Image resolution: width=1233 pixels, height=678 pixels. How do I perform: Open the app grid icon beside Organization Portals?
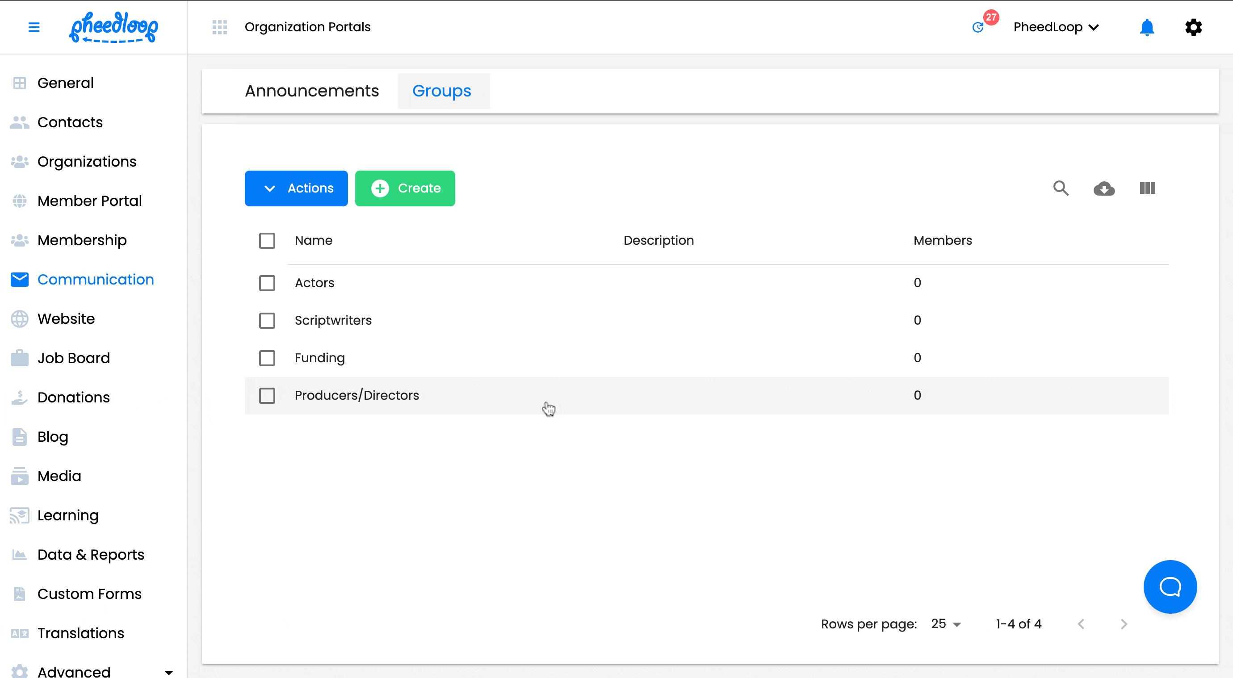point(220,27)
